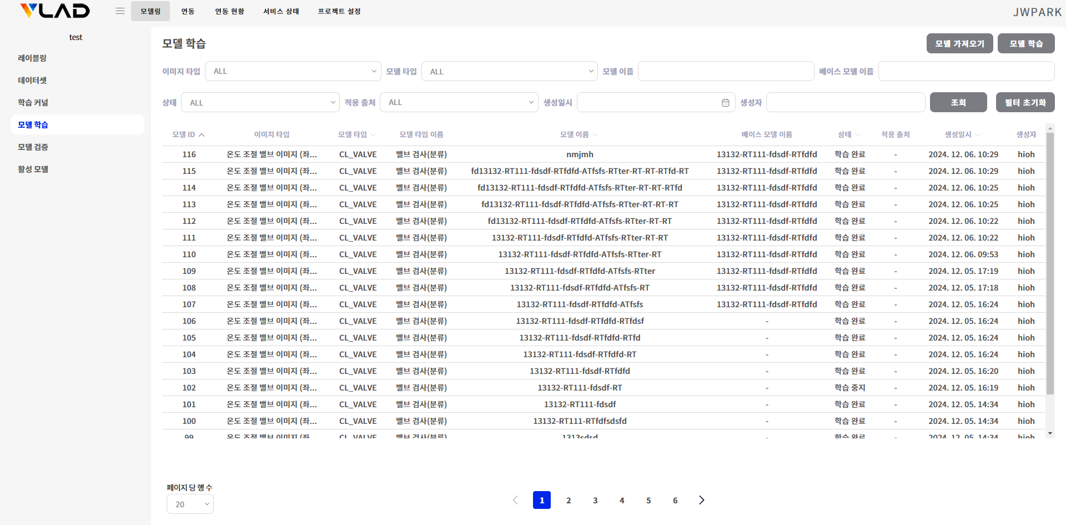Go to page 5
Viewport: 1066px width, 525px height.
(x=648, y=500)
